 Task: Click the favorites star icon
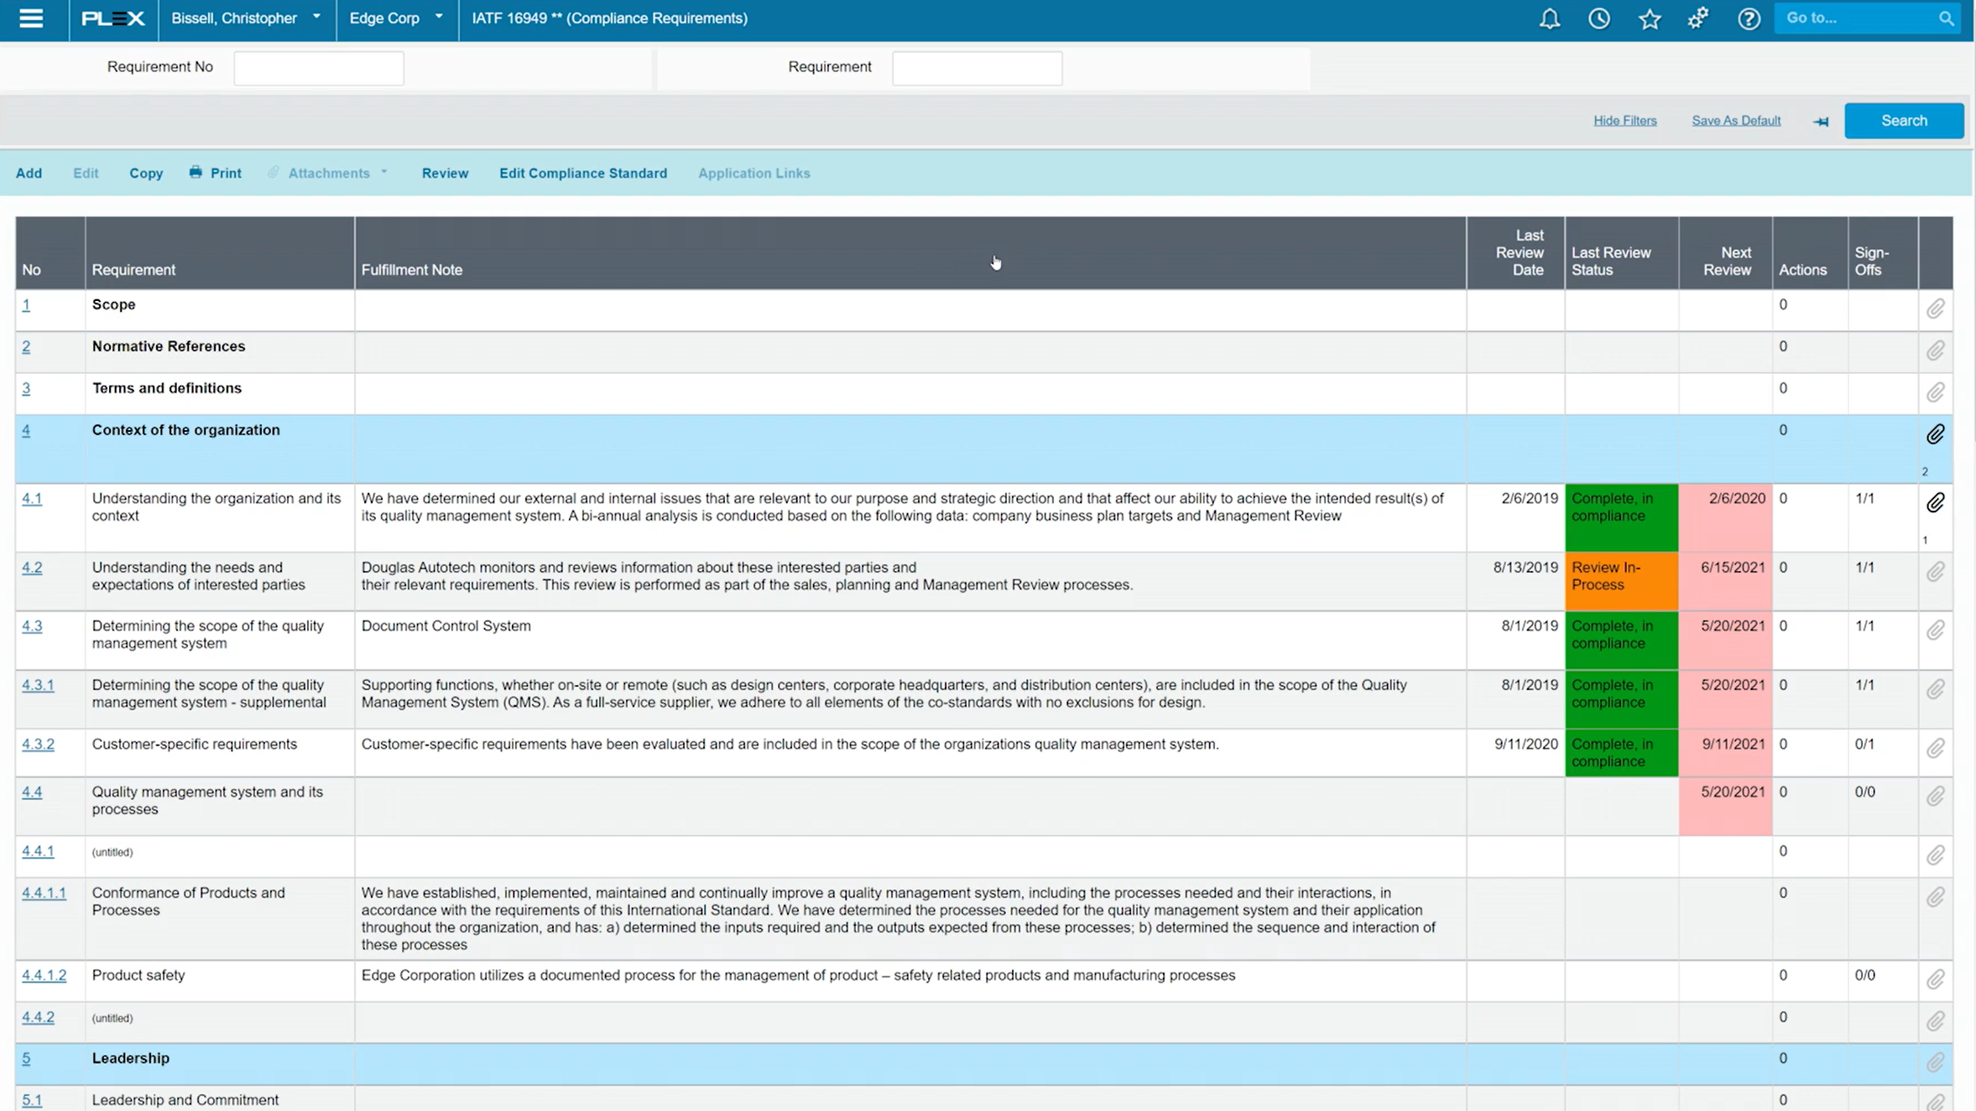[x=1649, y=18]
